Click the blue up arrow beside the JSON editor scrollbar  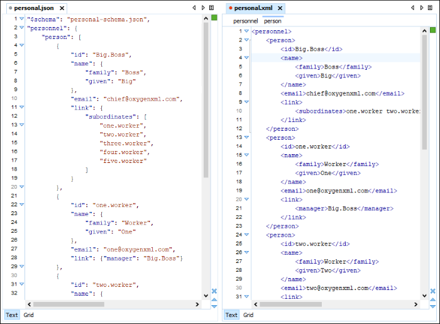point(214,298)
